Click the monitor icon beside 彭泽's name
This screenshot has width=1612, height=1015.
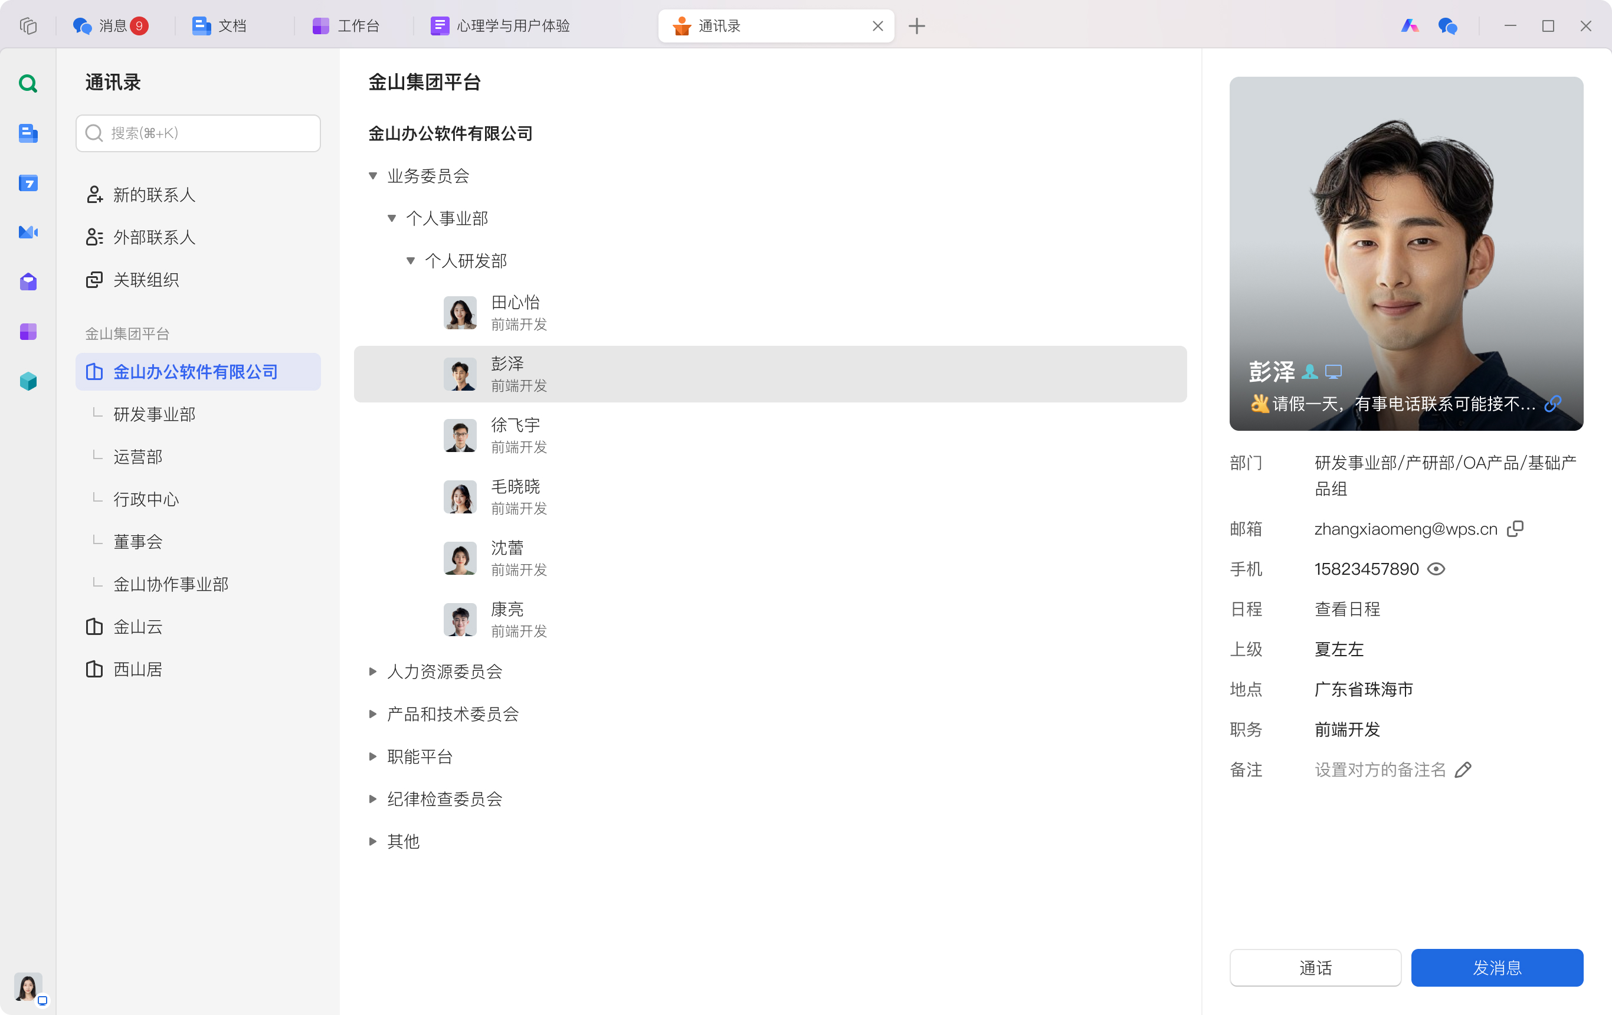pos(1333,372)
